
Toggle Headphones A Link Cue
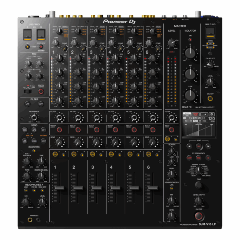26,190
